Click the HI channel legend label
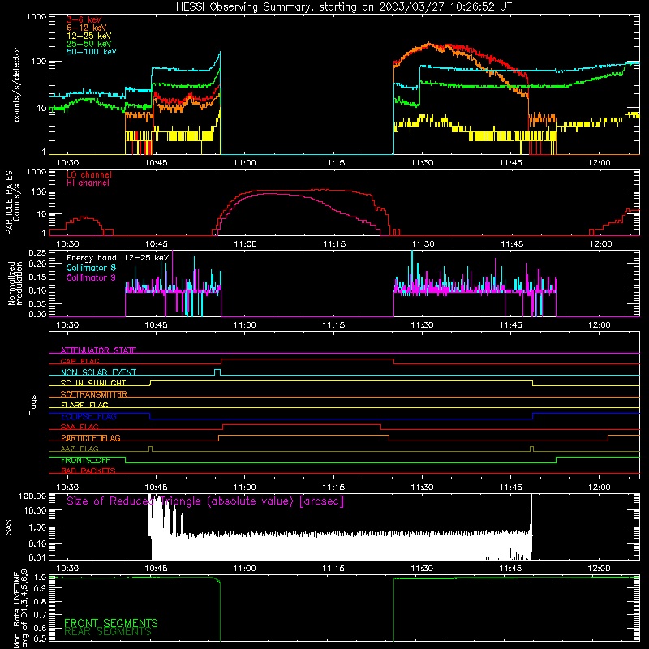 tap(88, 183)
